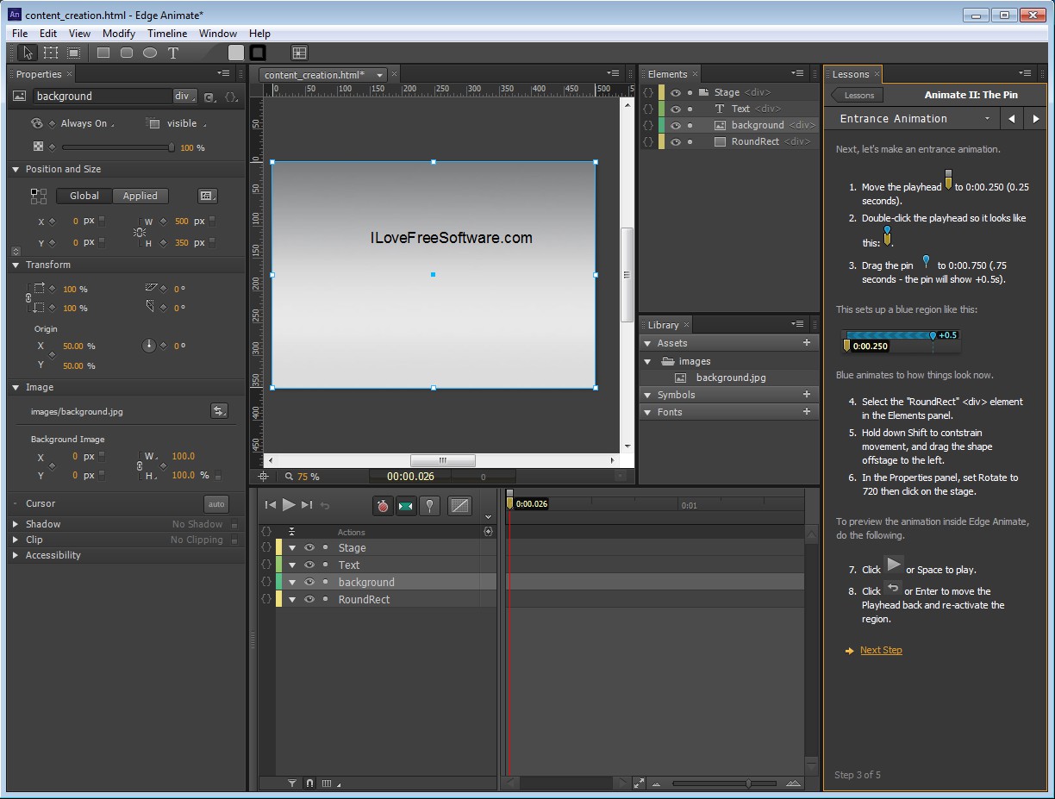Select the Transform tool

[51, 53]
